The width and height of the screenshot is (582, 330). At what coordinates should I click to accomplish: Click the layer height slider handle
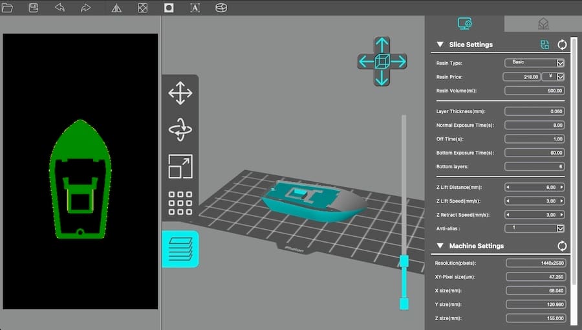404,261
